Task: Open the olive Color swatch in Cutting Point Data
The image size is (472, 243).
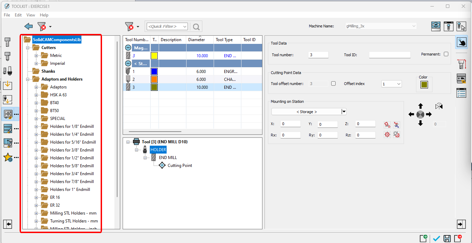Action: pyautogui.click(x=424, y=85)
